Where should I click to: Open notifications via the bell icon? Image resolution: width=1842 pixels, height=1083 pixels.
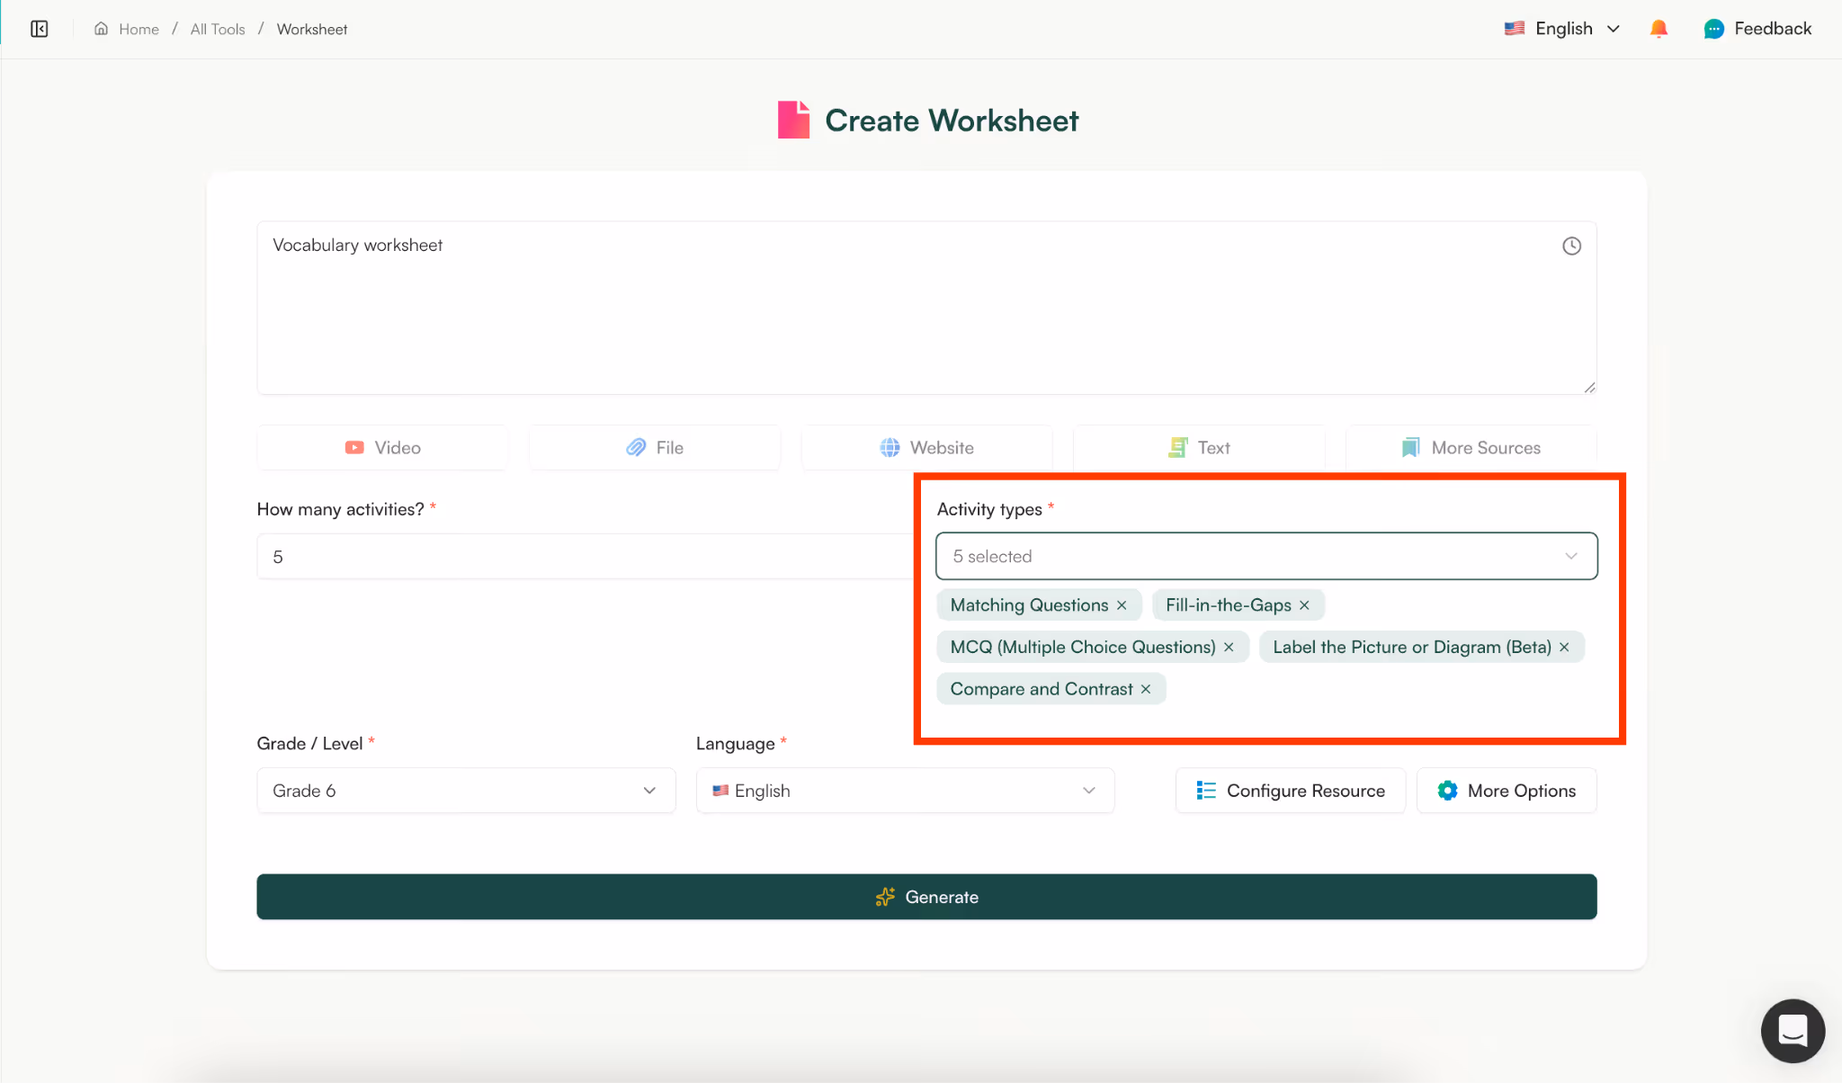[1658, 28]
